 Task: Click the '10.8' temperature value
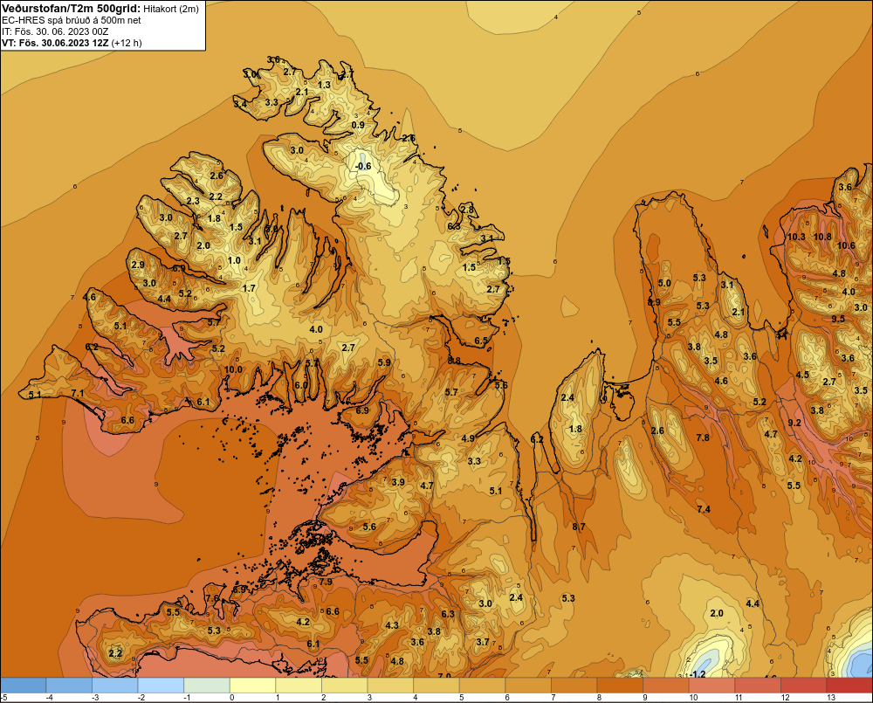click(x=823, y=237)
